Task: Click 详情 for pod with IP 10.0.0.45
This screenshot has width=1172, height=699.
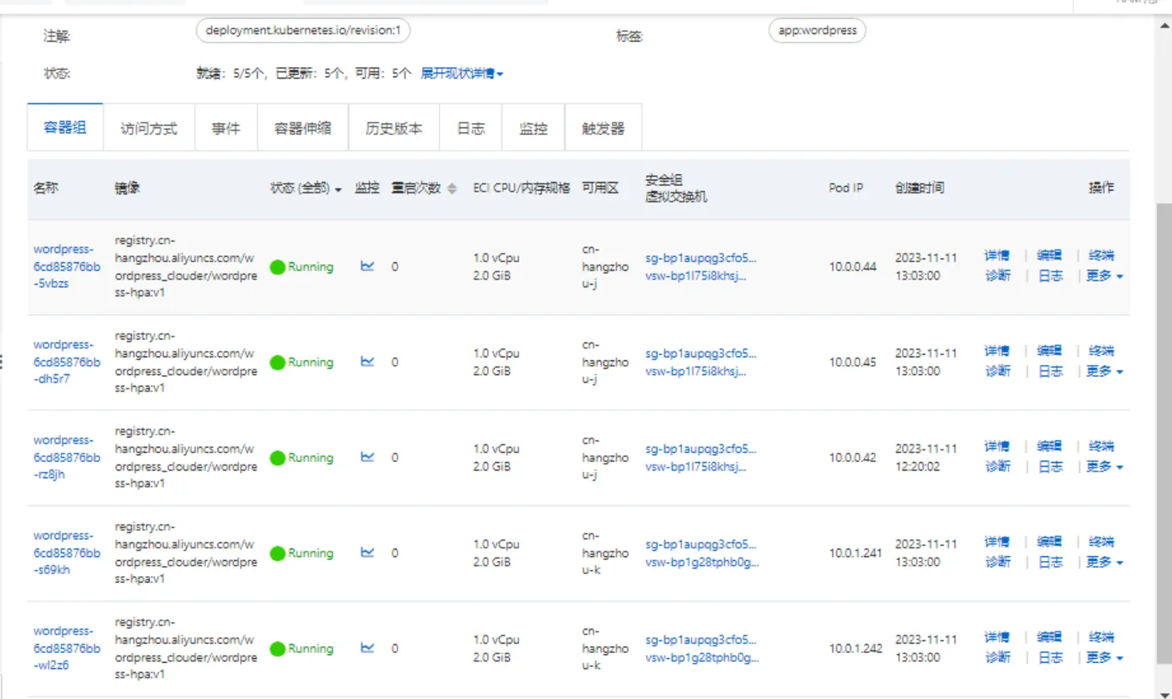Action: tap(997, 351)
